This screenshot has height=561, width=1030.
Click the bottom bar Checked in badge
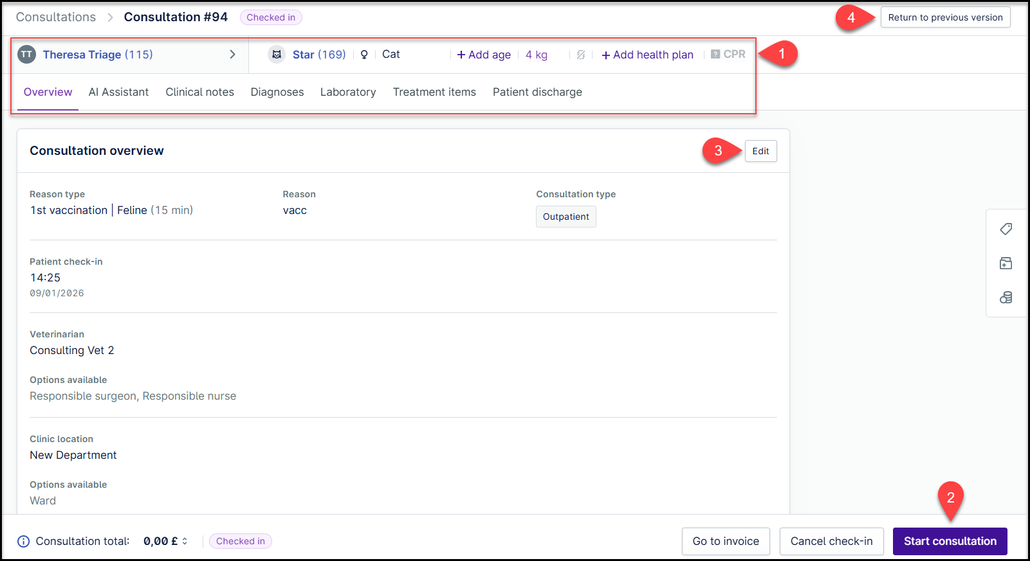coord(241,541)
